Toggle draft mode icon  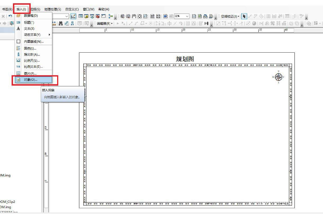coord(194,16)
